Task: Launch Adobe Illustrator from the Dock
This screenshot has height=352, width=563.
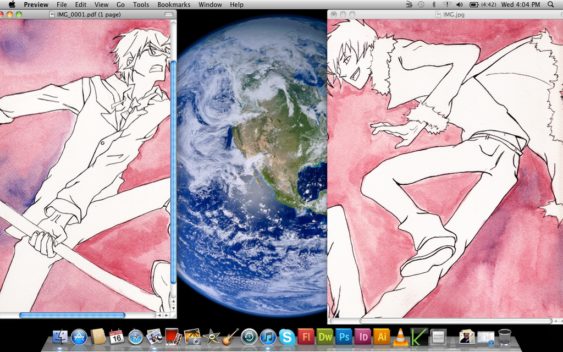Action: tap(382, 337)
